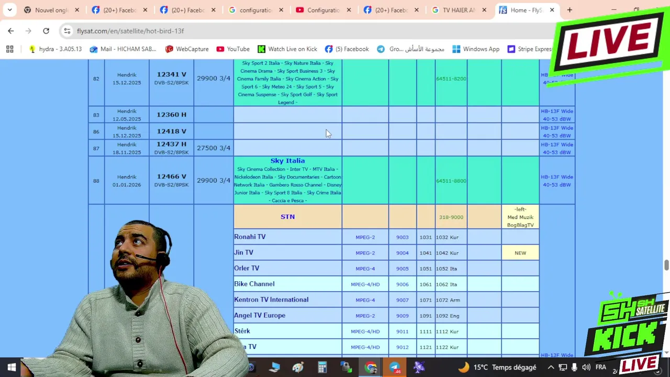The width and height of the screenshot is (670, 377).
Task: Open the Stripe Express bookmark
Action: point(530,49)
